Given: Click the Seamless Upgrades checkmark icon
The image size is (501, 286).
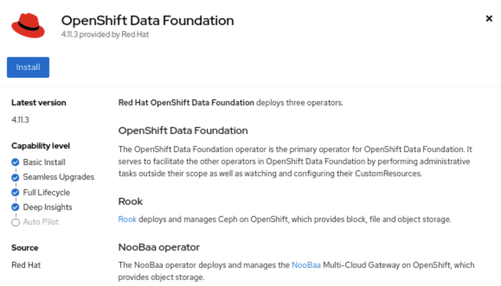Looking at the screenshot, I should click(15, 177).
